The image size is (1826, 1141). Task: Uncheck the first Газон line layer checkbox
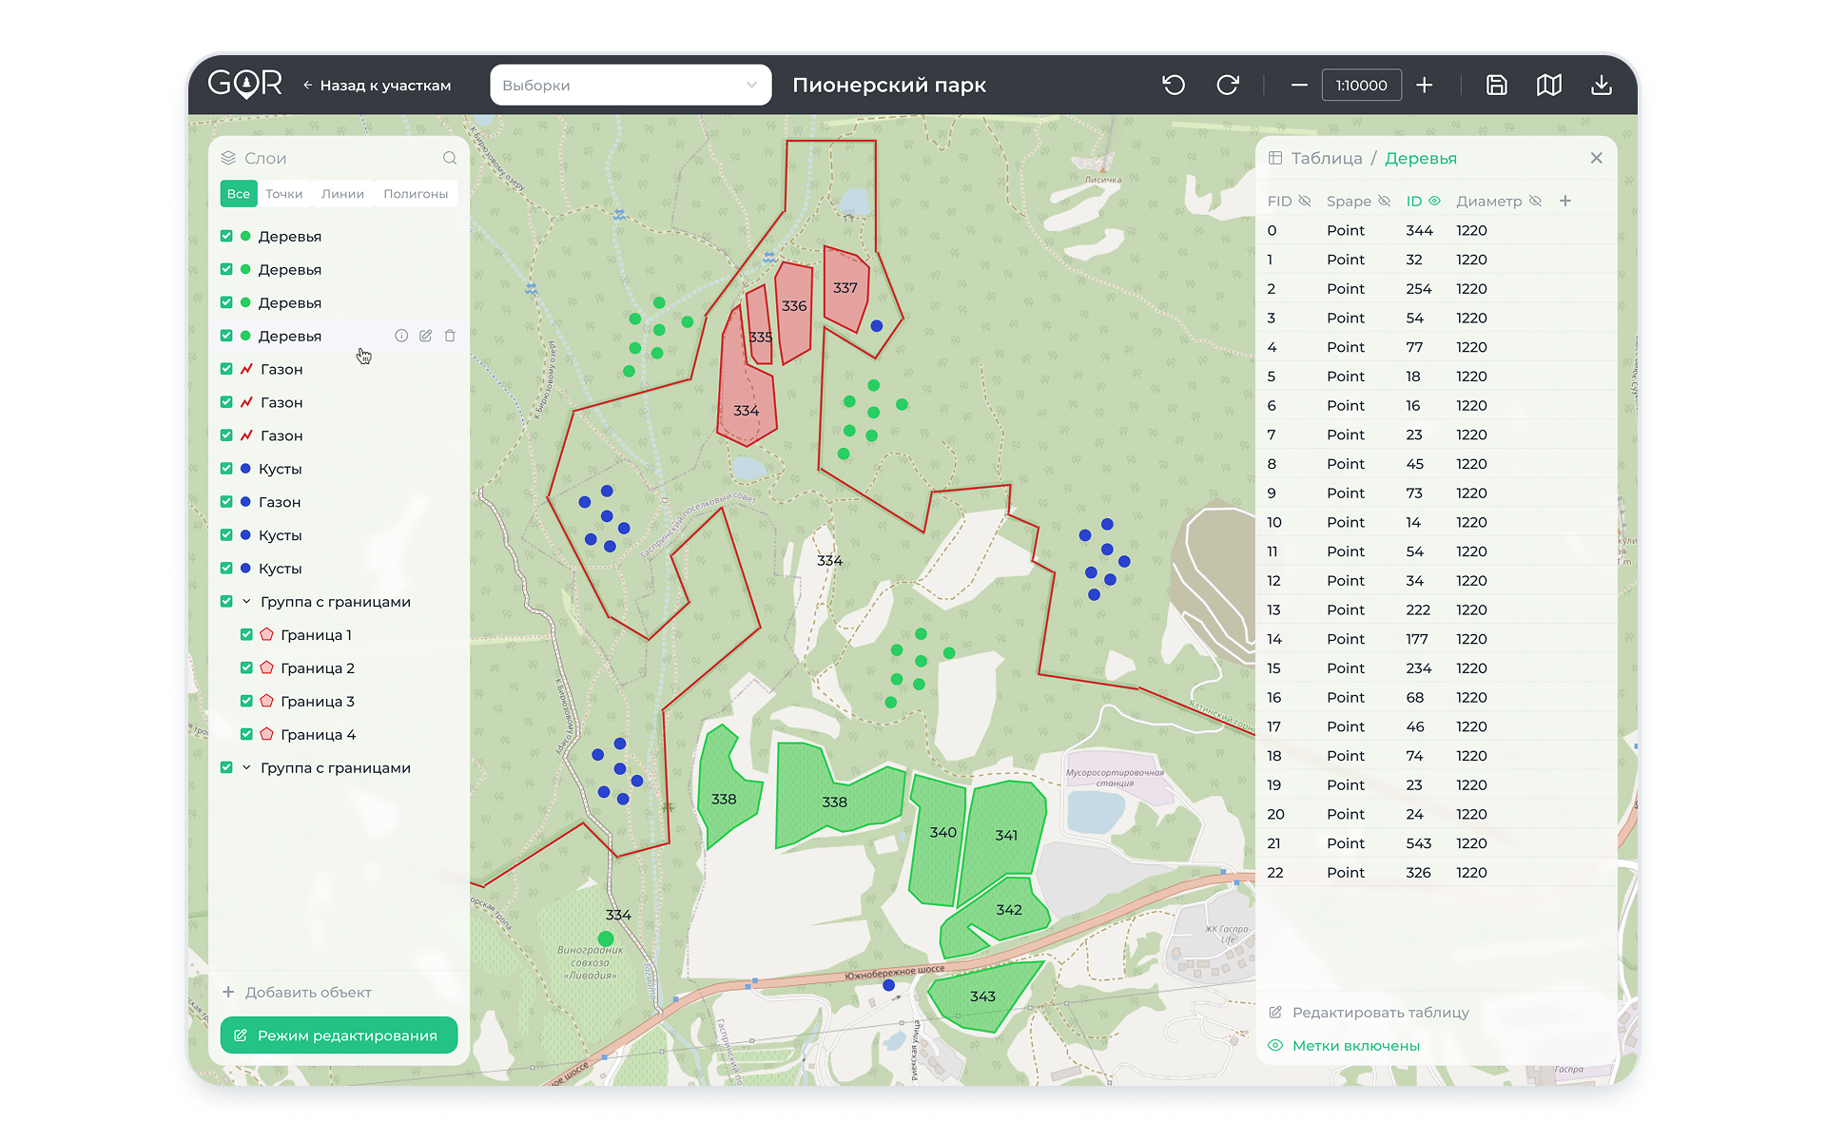pyautogui.click(x=226, y=369)
